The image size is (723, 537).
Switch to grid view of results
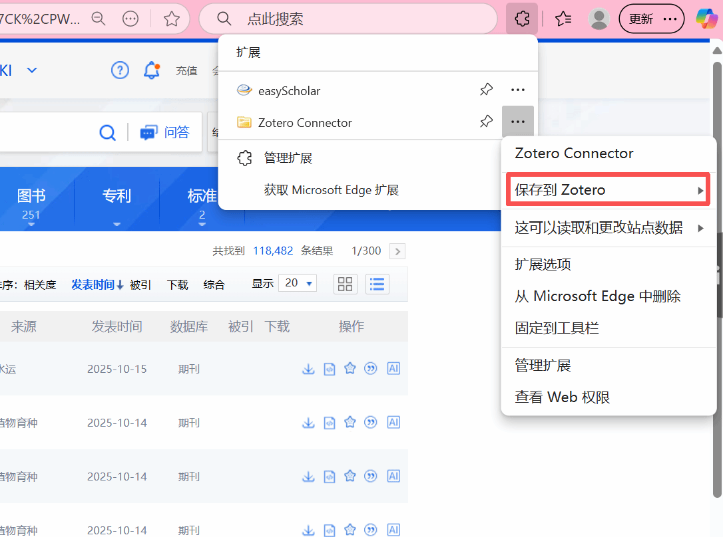pyautogui.click(x=345, y=284)
